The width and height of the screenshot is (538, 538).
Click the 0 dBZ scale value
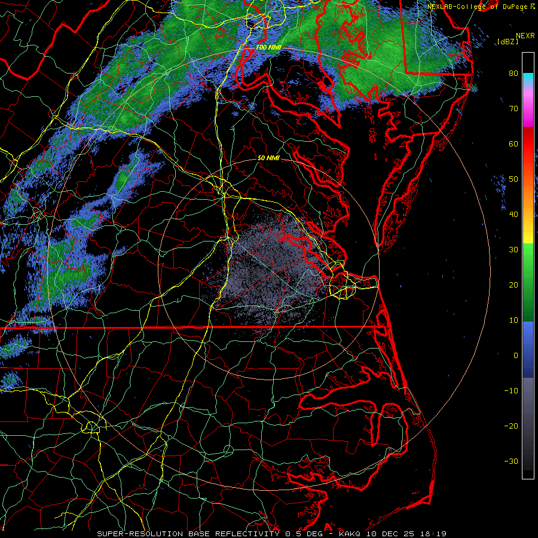516,356
